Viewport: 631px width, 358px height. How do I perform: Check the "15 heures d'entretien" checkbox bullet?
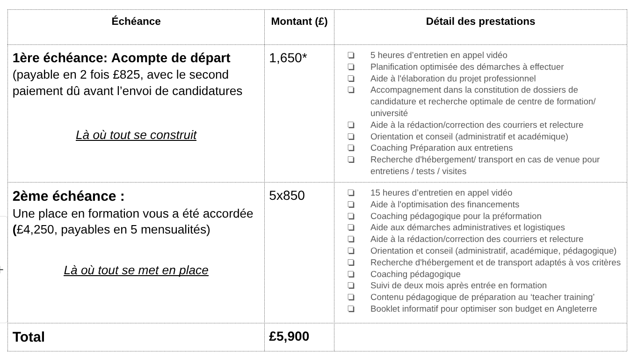[x=351, y=193]
